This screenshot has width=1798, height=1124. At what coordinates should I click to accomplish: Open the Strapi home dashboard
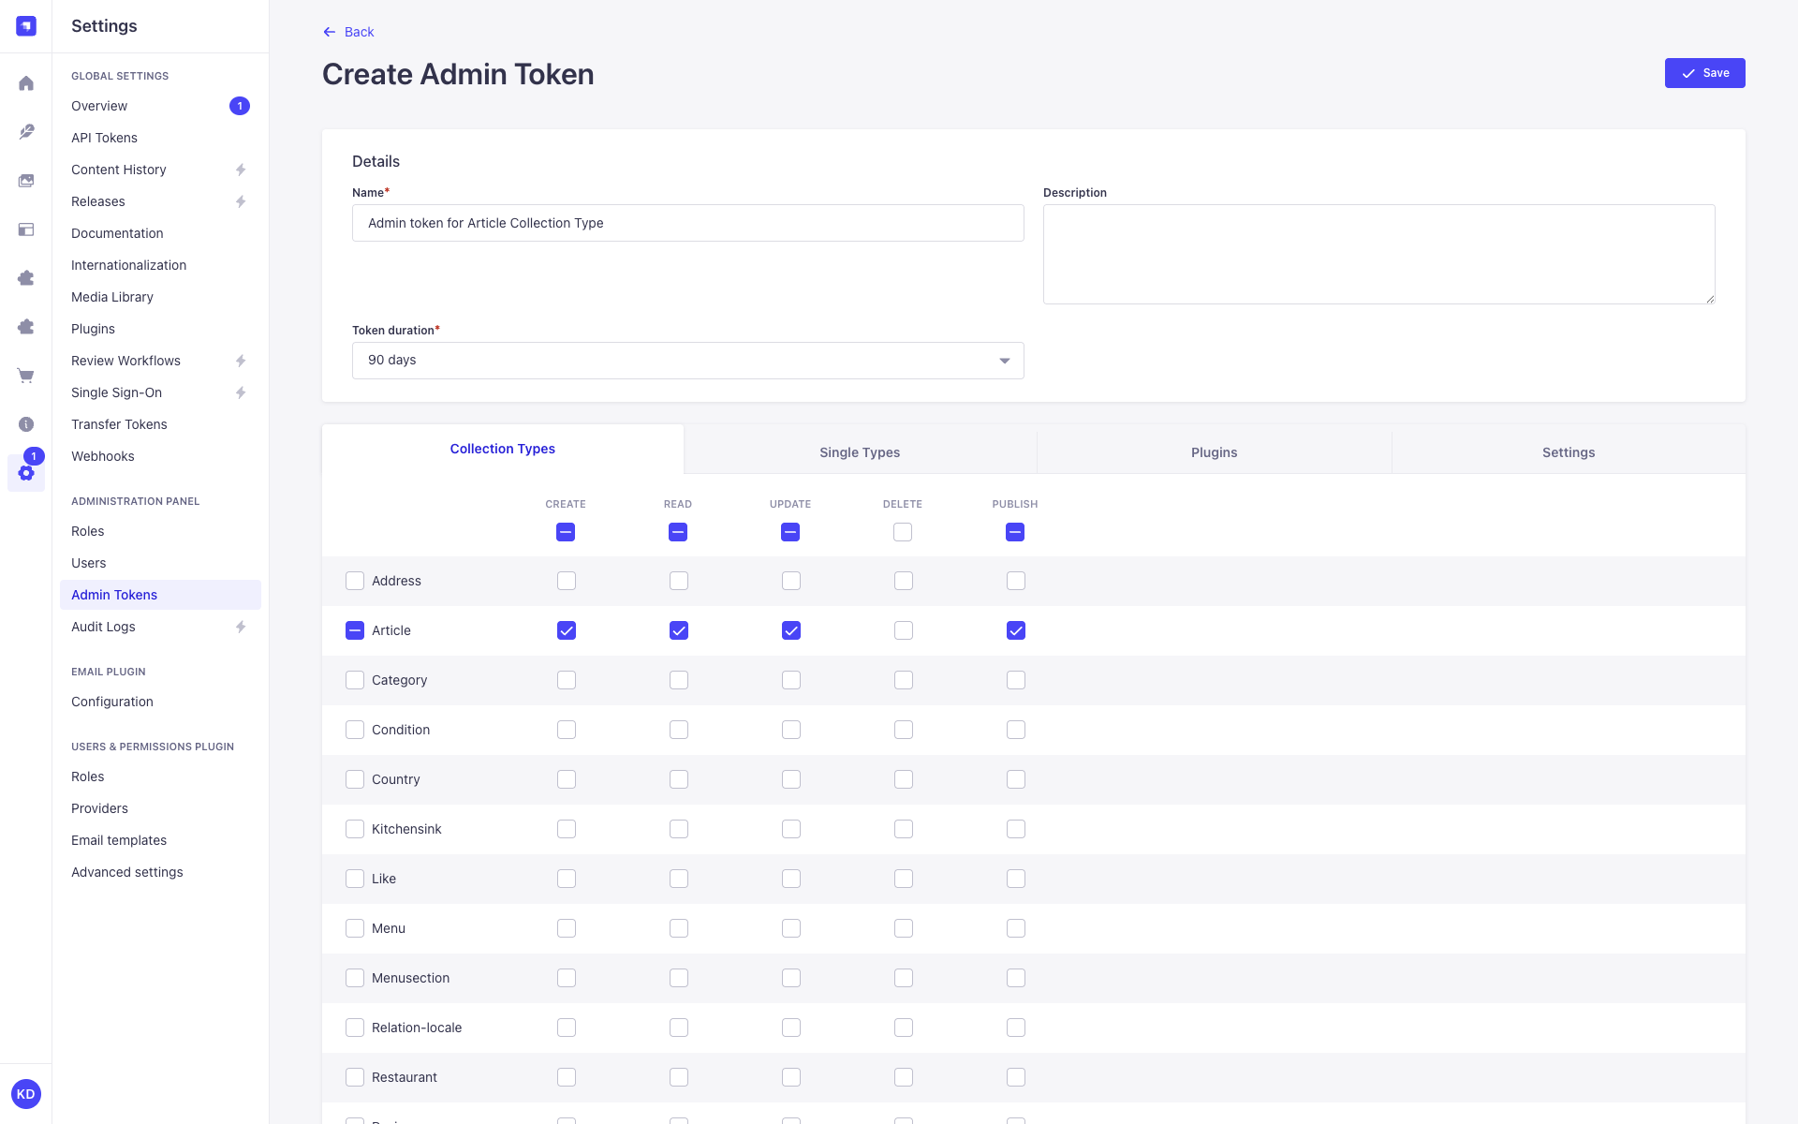[x=26, y=83]
